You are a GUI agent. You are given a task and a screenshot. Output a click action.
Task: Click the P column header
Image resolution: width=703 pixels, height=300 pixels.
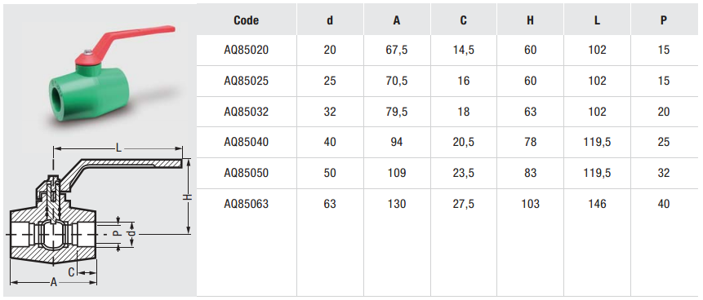click(x=664, y=20)
